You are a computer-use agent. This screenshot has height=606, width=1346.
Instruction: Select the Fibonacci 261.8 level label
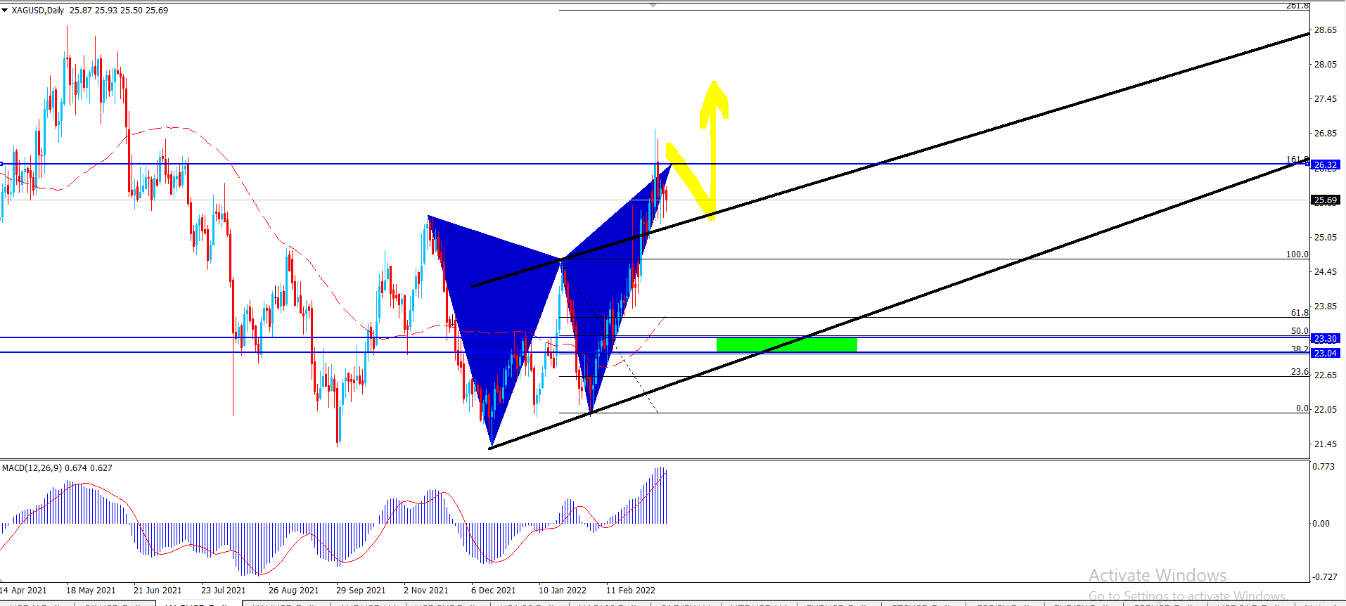point(1297,6)
